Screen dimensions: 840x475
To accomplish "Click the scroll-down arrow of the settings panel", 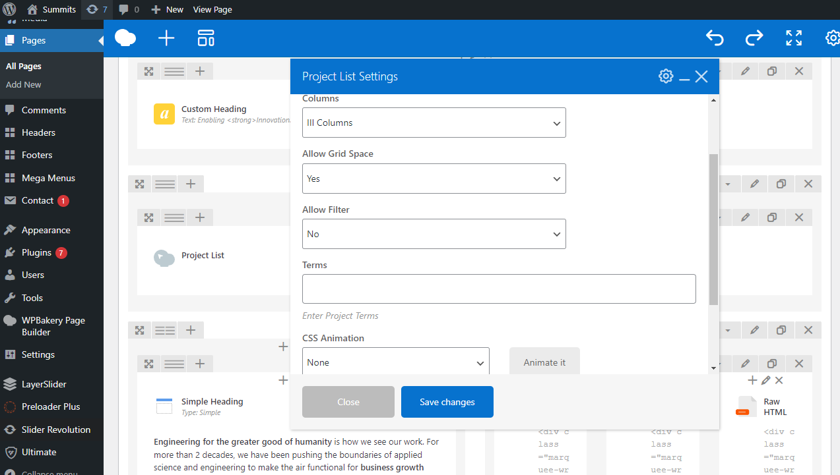I will point(713,368).
